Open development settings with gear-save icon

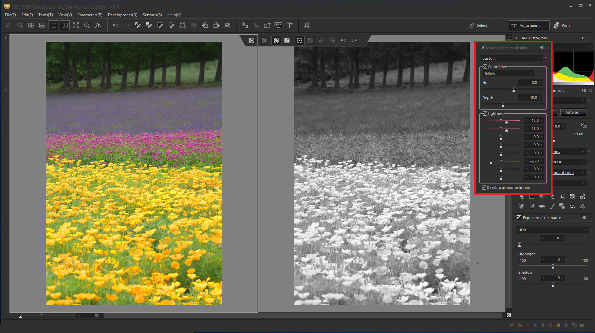tap(245, 25)
